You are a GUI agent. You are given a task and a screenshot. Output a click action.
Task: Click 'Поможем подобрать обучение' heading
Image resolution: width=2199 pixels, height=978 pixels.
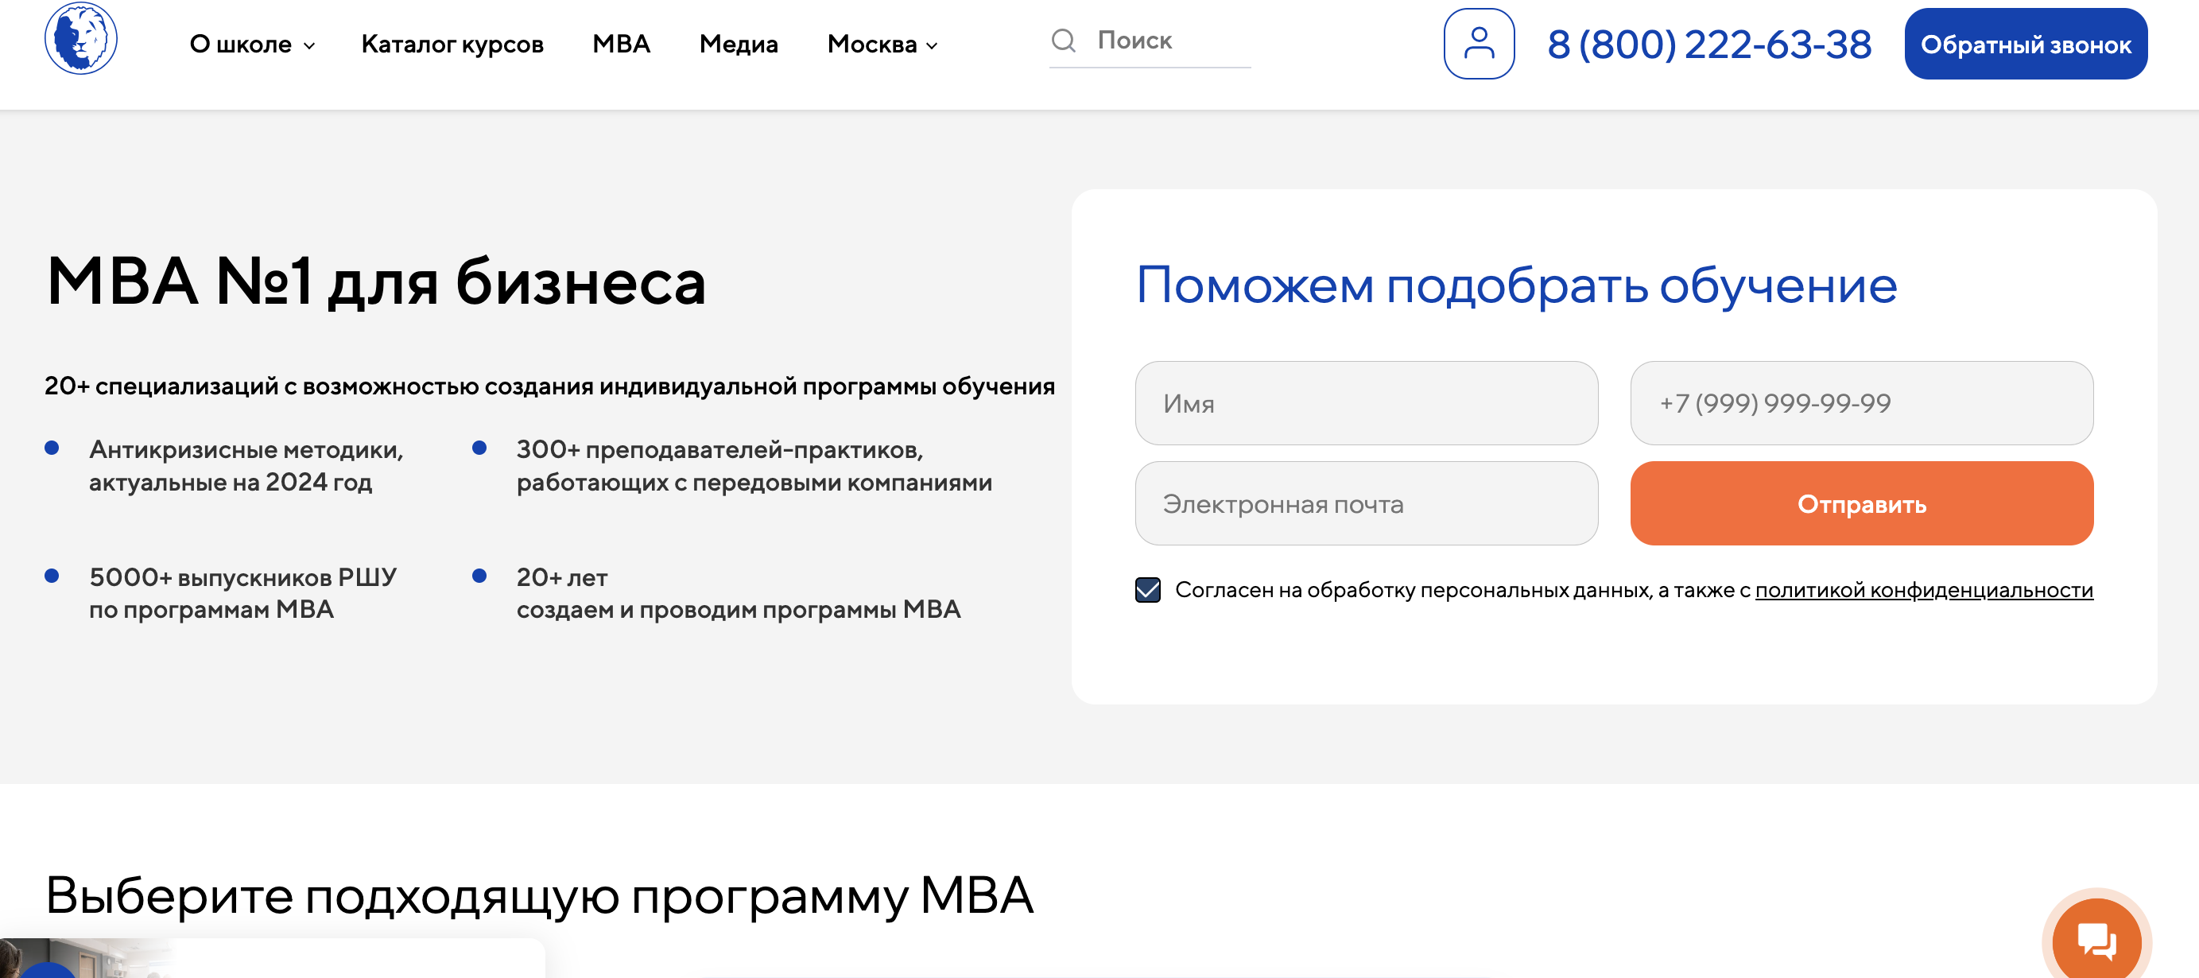1516,285
